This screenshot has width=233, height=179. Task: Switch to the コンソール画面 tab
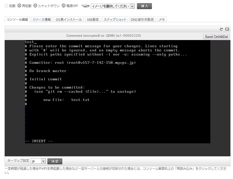(17, 20)
